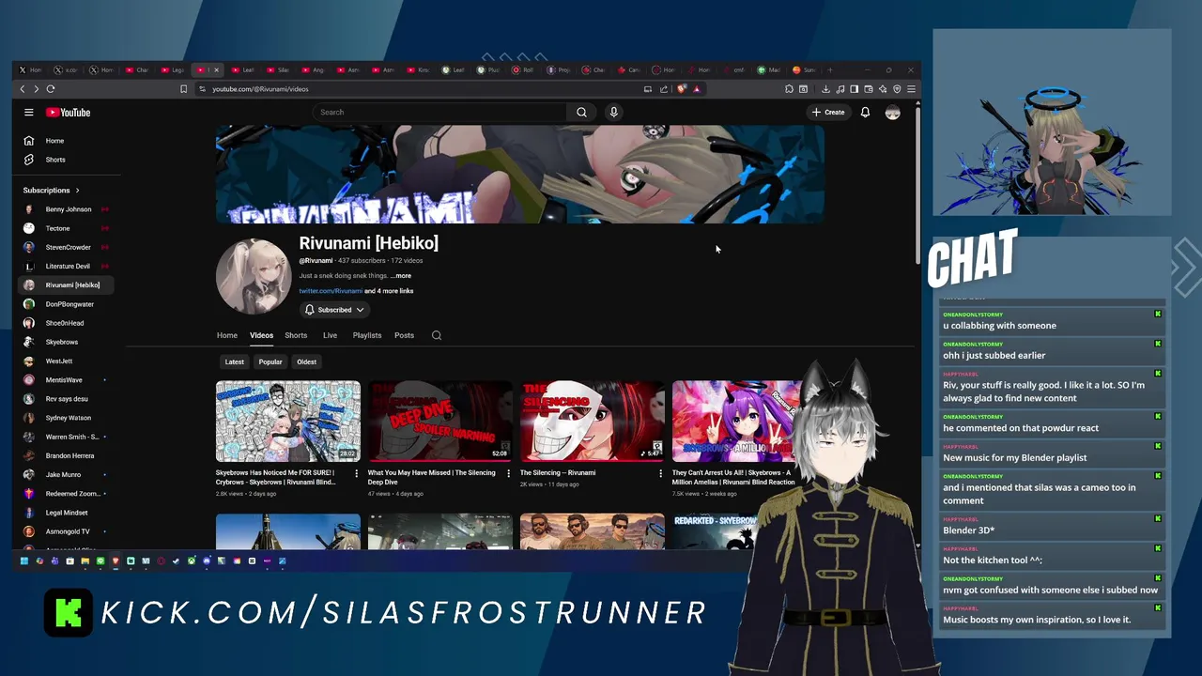This screenshot has height=676, width=1202.
Task: Open options menu for 'What You May Have Missed' video
Action: [x=508, y=473]
